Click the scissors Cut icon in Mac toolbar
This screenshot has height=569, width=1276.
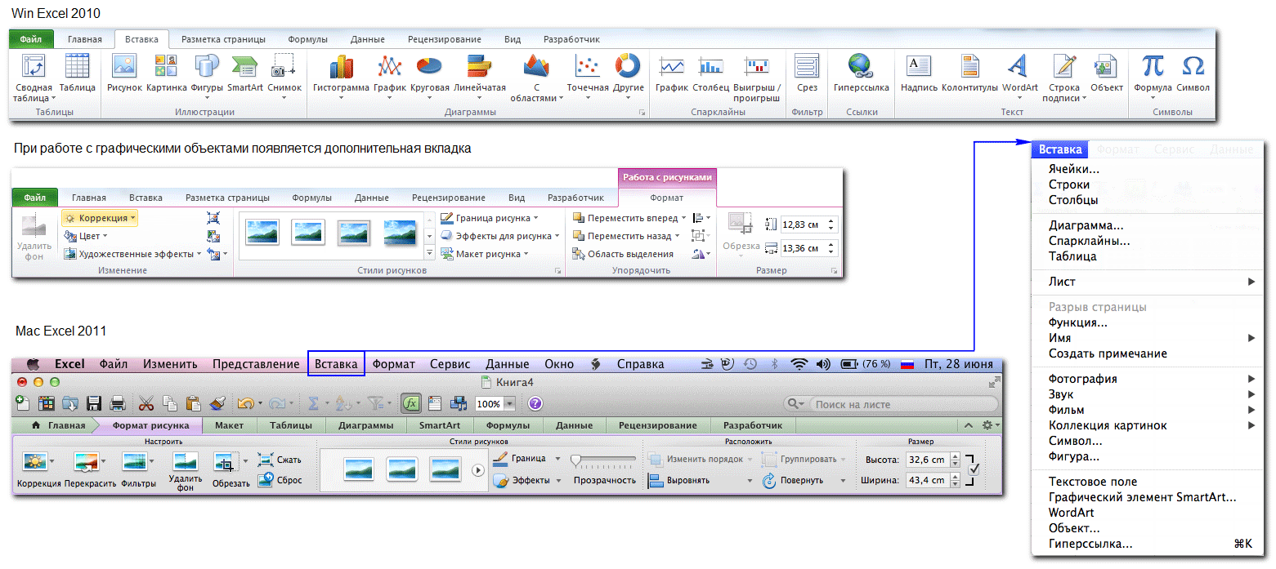[x=146, y=402]
